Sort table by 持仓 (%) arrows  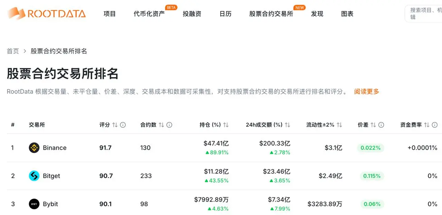(226, 125)
